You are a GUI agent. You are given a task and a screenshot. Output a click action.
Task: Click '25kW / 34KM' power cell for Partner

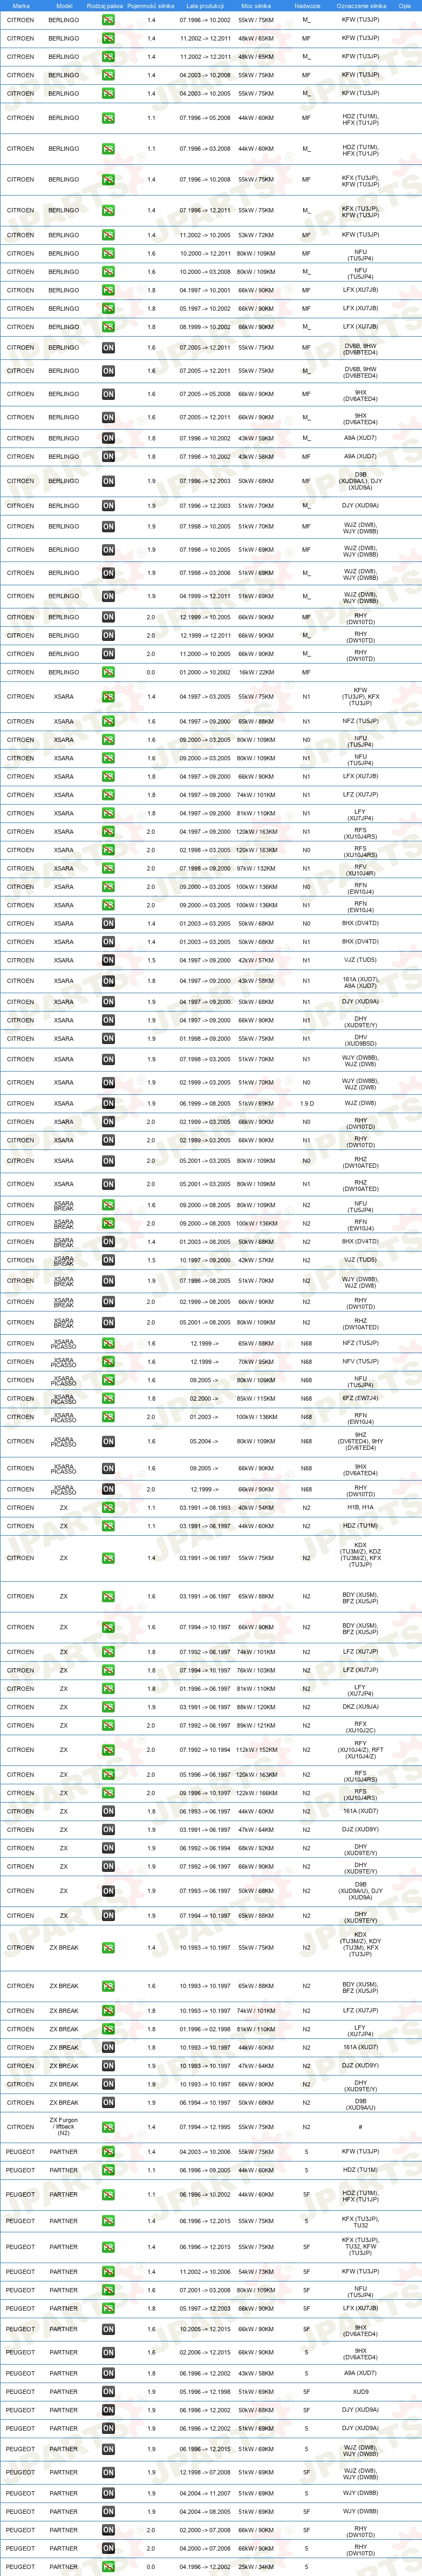255,2566
